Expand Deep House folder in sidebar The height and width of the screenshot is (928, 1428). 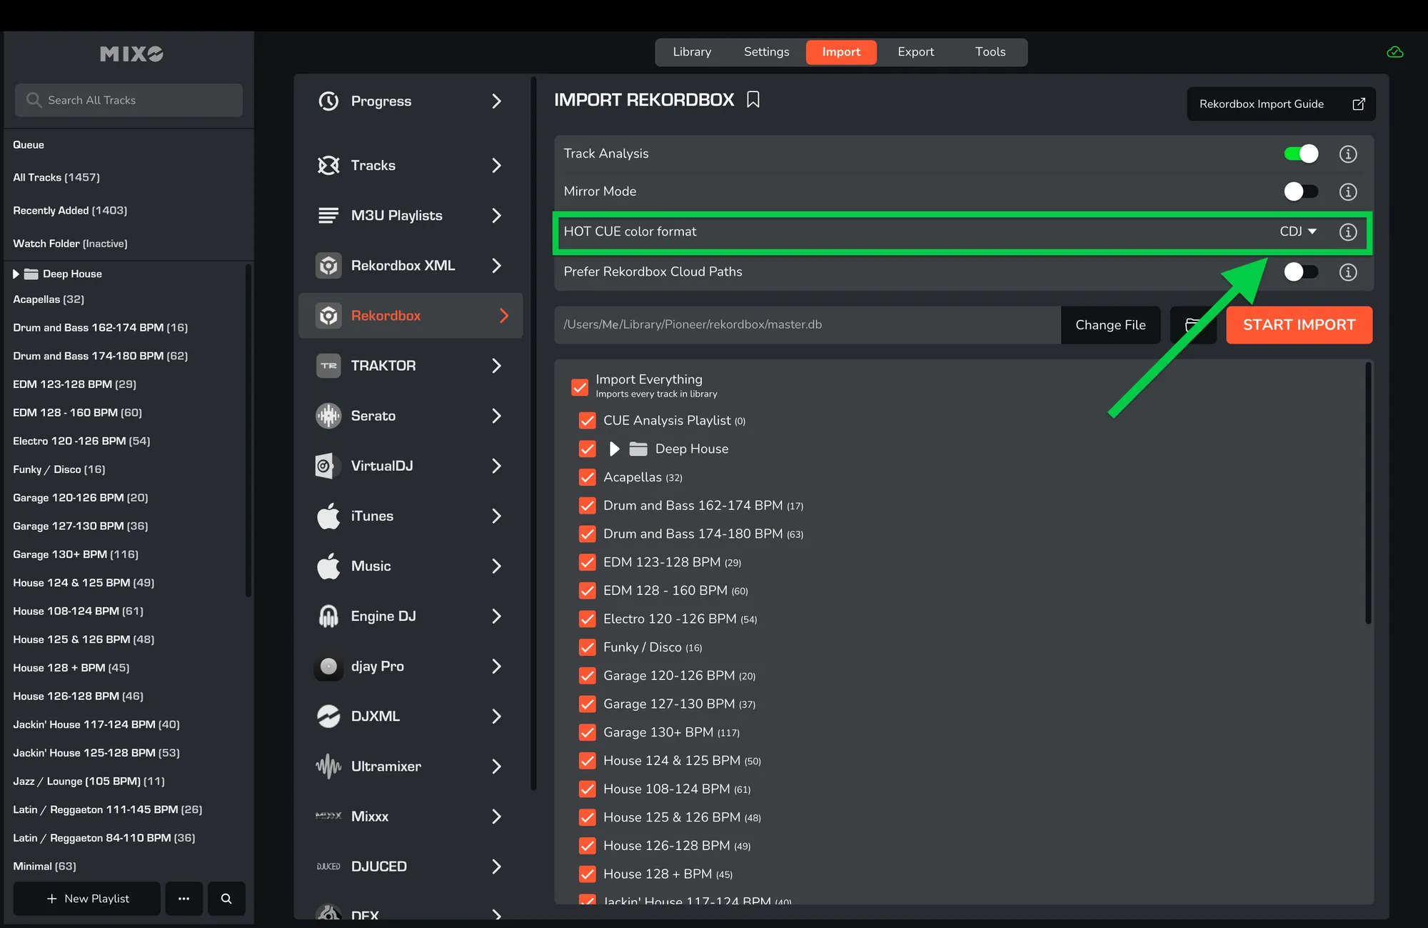click(16, 274)
